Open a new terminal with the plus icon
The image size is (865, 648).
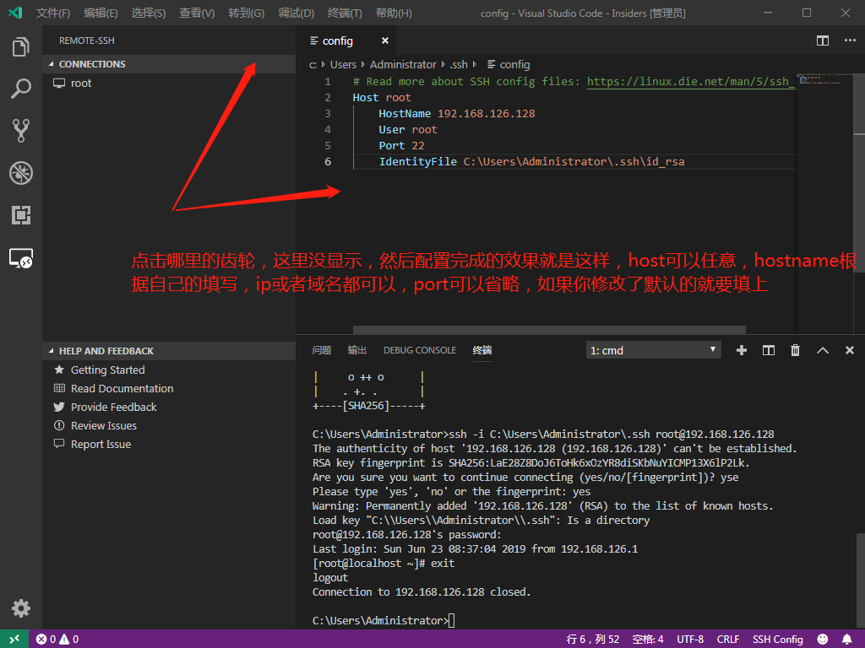[x=741, y=349]
